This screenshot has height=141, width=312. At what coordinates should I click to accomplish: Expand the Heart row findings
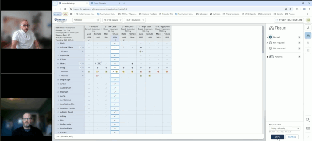pos(83,63)
